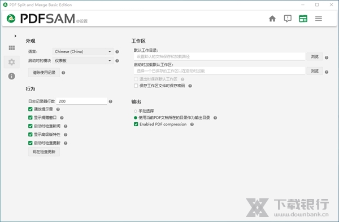339x222 pixels.
Task: Select the settings gear in sidebar
Action: pyautogui.click(x=12, y=62)
